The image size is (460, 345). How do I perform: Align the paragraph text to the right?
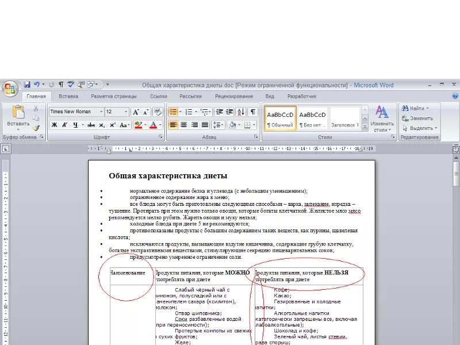(194, 125)
